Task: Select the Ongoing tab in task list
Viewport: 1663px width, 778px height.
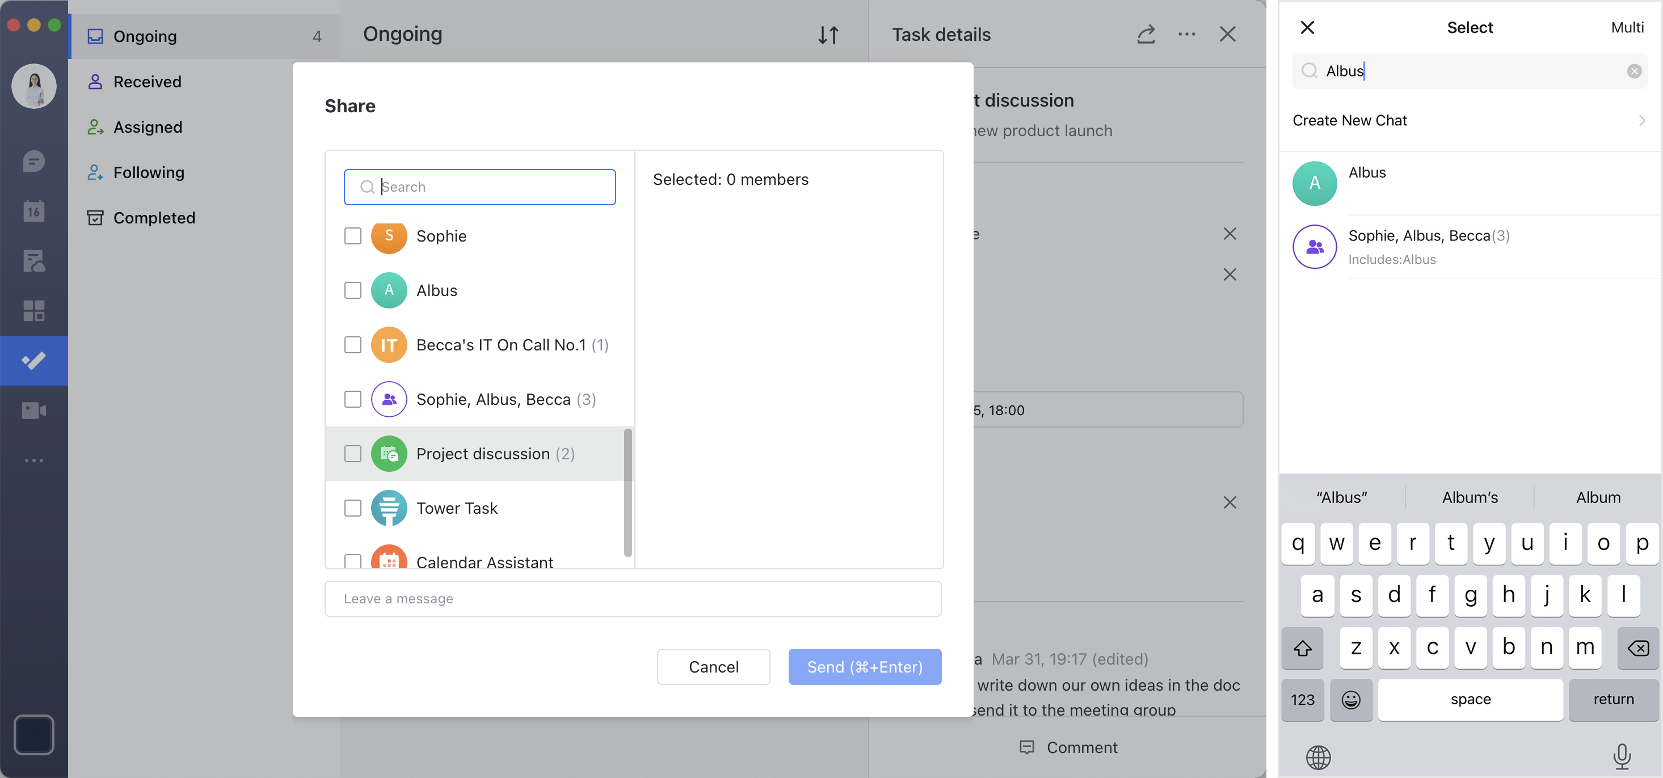Action: click(x=205, y=36)
